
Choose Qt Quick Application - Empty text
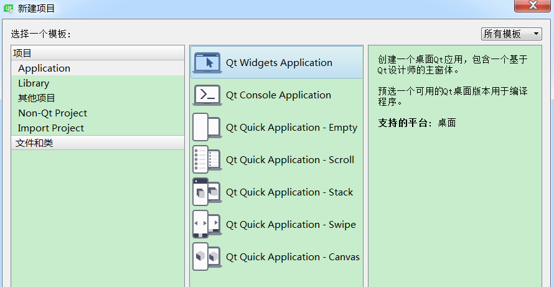(292, 128)
